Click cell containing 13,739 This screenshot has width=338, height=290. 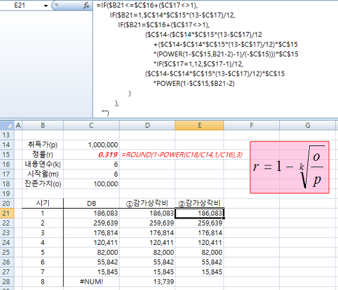[147, 282]
